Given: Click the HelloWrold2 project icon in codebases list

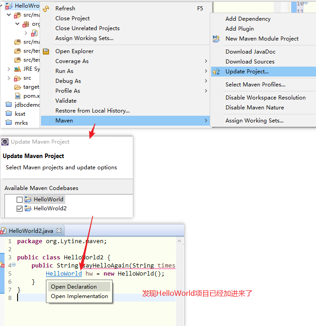Looking at the screenshot, I should click(28, 208).
